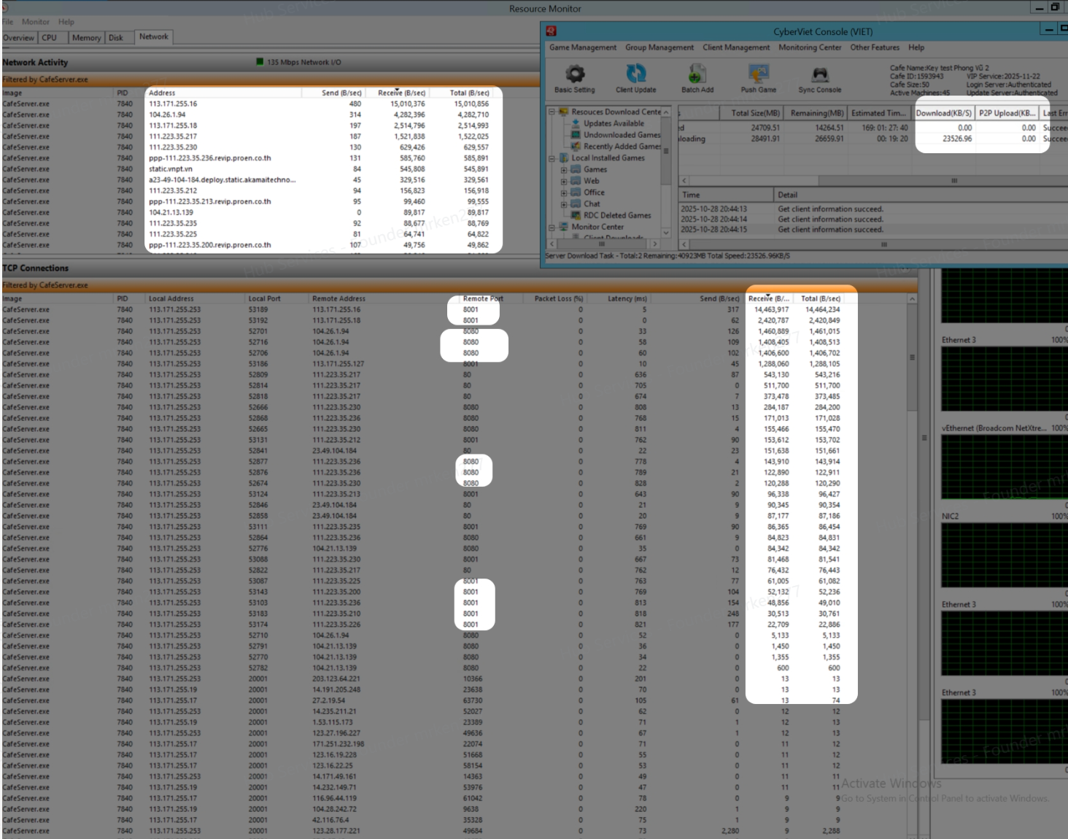Click the Batch Add icon
This screenshot has width=1068, height=839.
coord(697,74)
